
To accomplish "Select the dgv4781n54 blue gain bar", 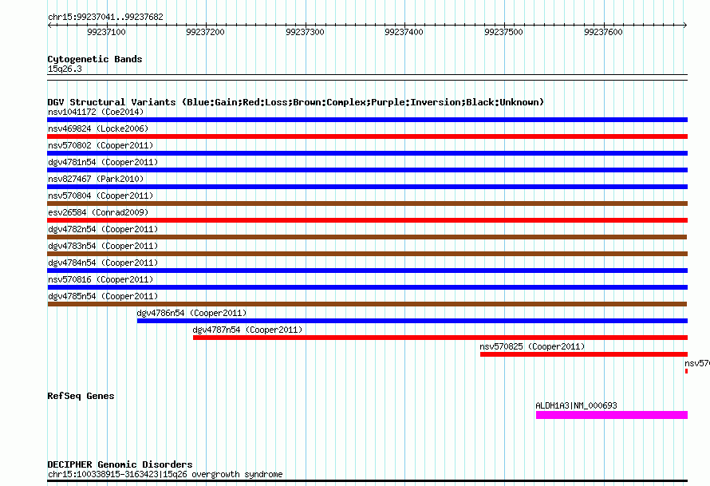I will (367, 170).
